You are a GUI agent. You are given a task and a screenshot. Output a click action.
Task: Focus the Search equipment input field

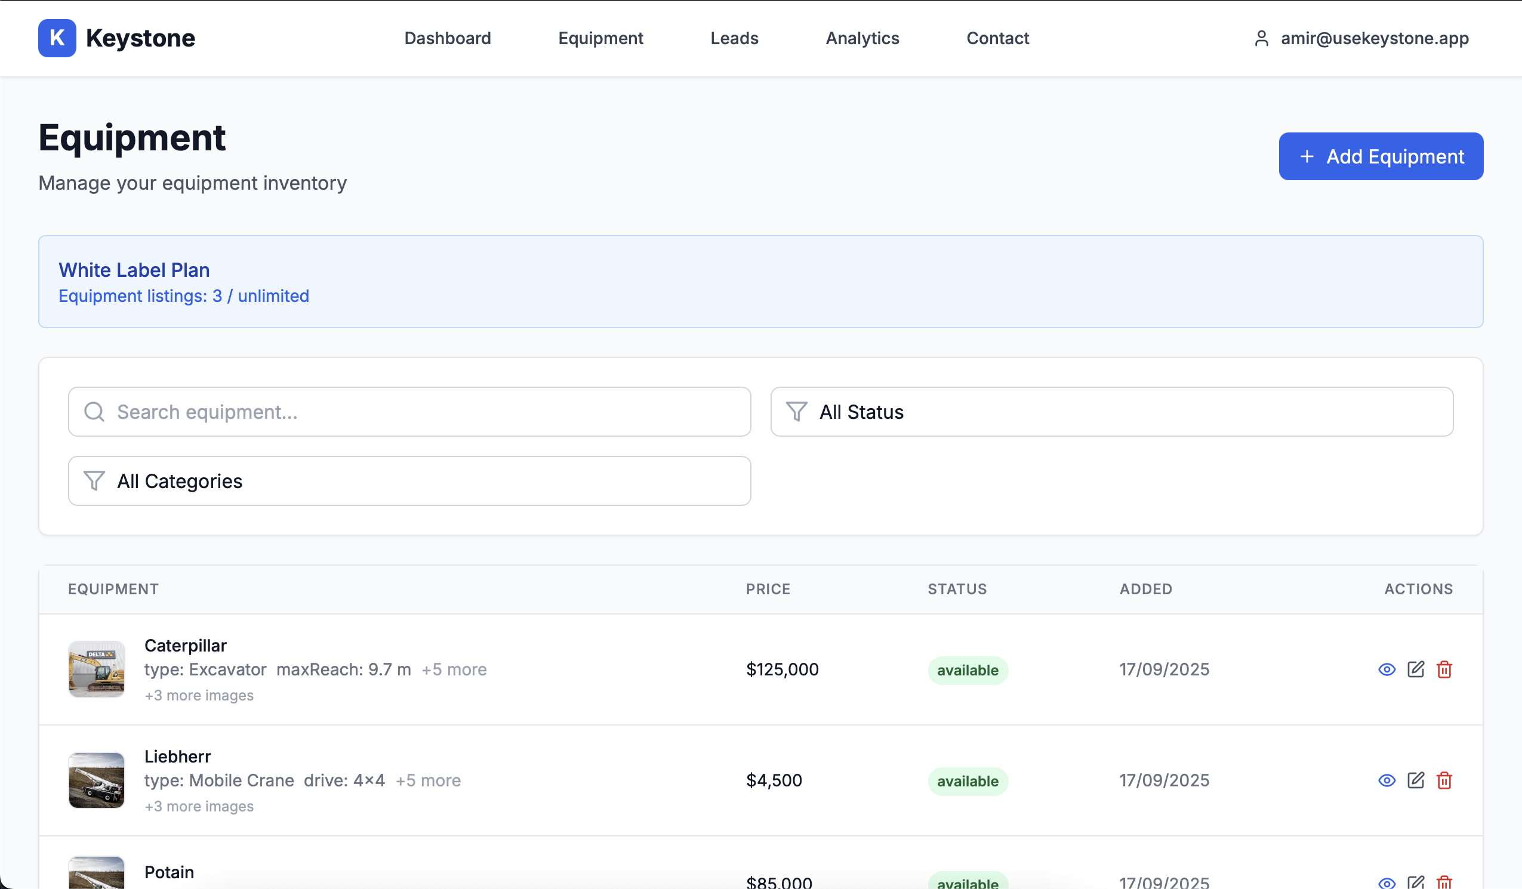[423, 412]
